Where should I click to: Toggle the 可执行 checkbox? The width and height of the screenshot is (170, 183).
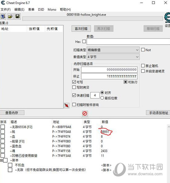125,82
